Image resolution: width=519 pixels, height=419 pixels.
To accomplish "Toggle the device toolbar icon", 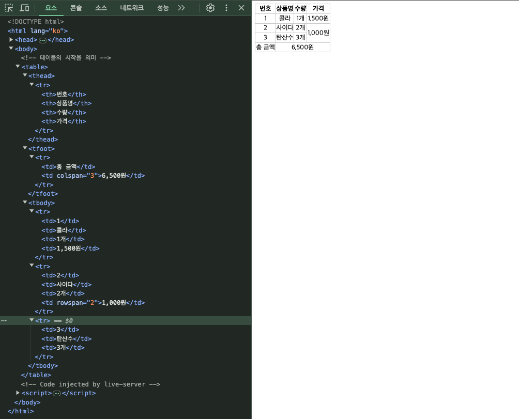I will [24, 8].
